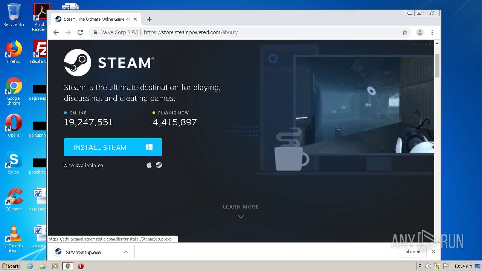Image resolution: width=482 pixels, height=271 pixels.
Task: Select the Steam tab in Chrome
Action: tap(96, 19)
